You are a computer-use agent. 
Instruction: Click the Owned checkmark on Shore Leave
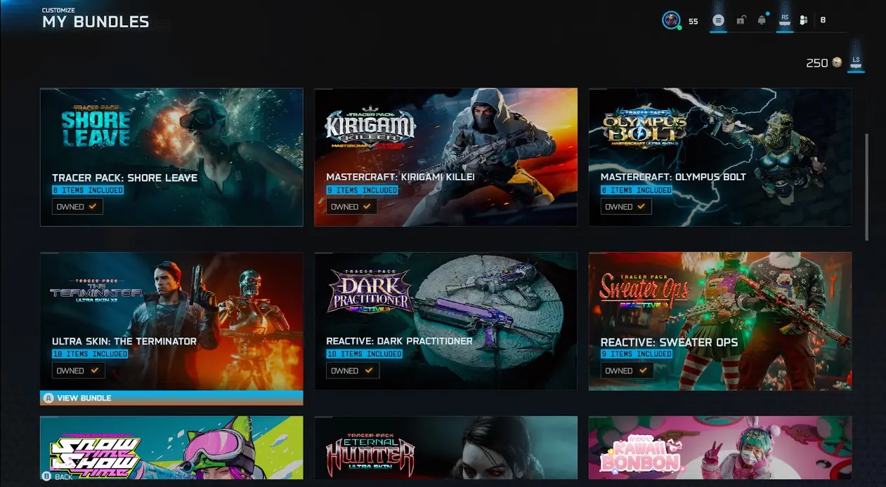(93, 207)
